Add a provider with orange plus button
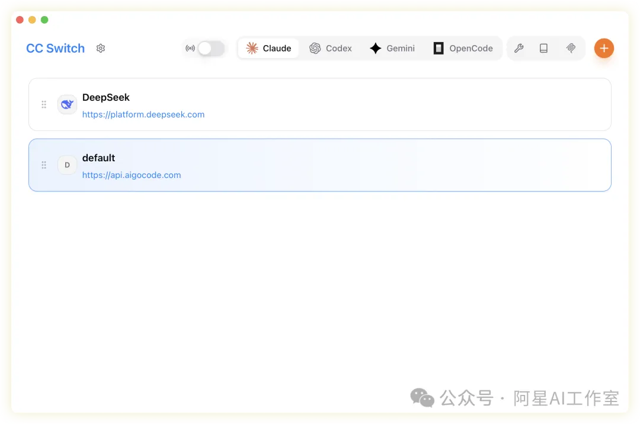This screenshot has width=640, height=424. click(x=604, y=49)
